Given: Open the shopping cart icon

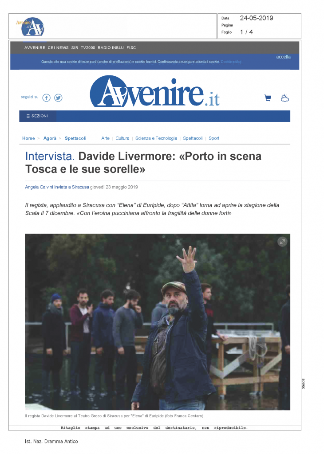Looking at the screenshot, I should tap(268, 98).
